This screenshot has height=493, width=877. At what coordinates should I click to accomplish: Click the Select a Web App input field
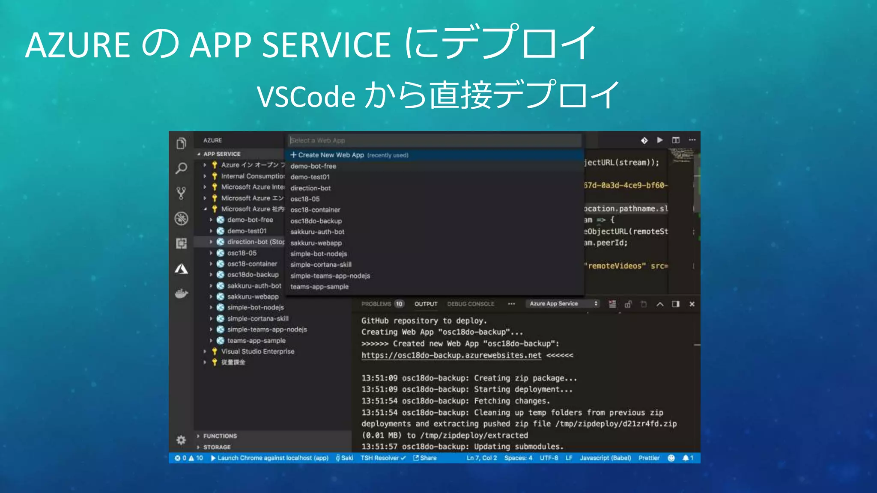click(x=435, y=140)
